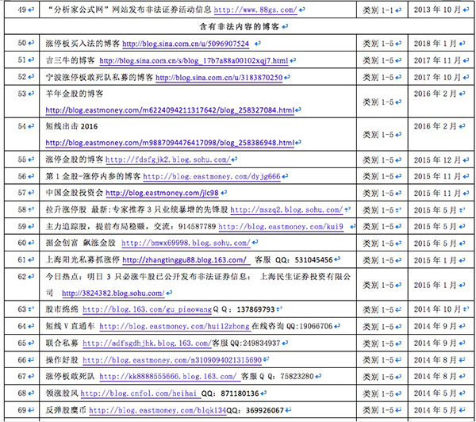Viewport: 476px width, 422px height.
Task: Open the blog.eastmoney.com/blqk134 link
Action: 158,411
